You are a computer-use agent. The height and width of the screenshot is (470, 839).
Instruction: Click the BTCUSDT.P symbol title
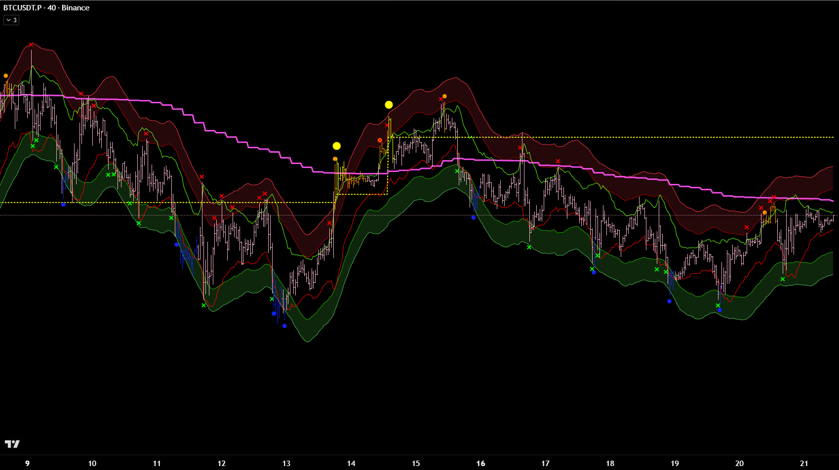point(23,8)
